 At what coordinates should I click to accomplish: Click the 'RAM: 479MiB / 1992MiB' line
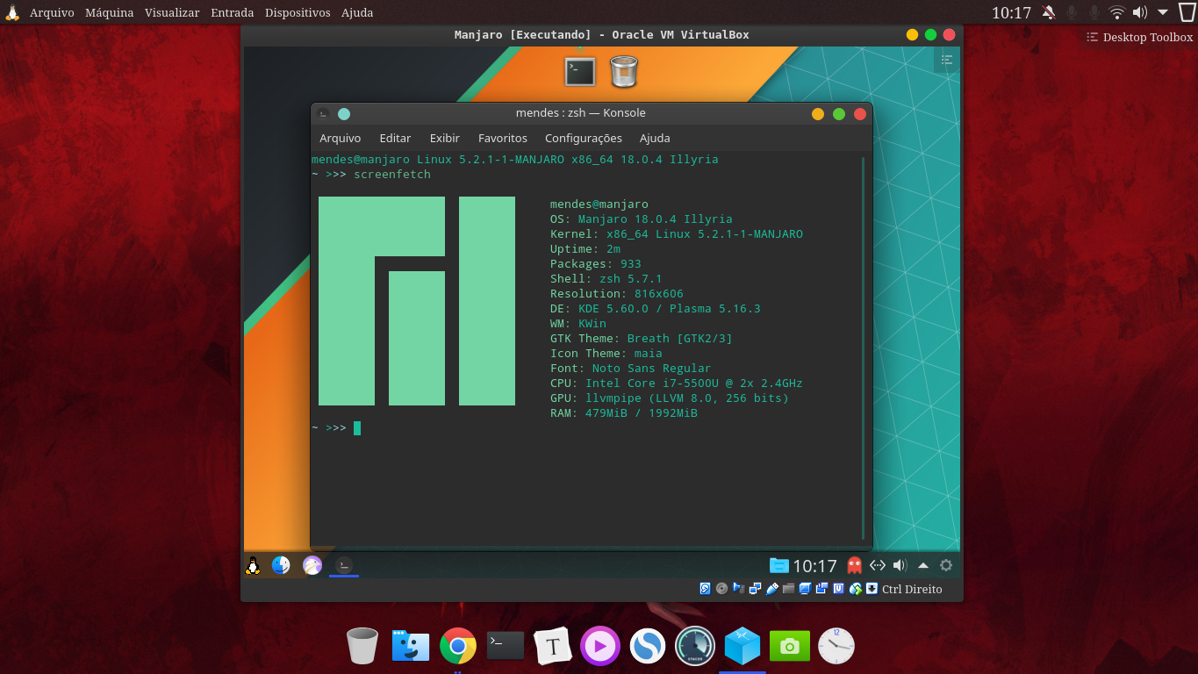click(x=624, y=413)
